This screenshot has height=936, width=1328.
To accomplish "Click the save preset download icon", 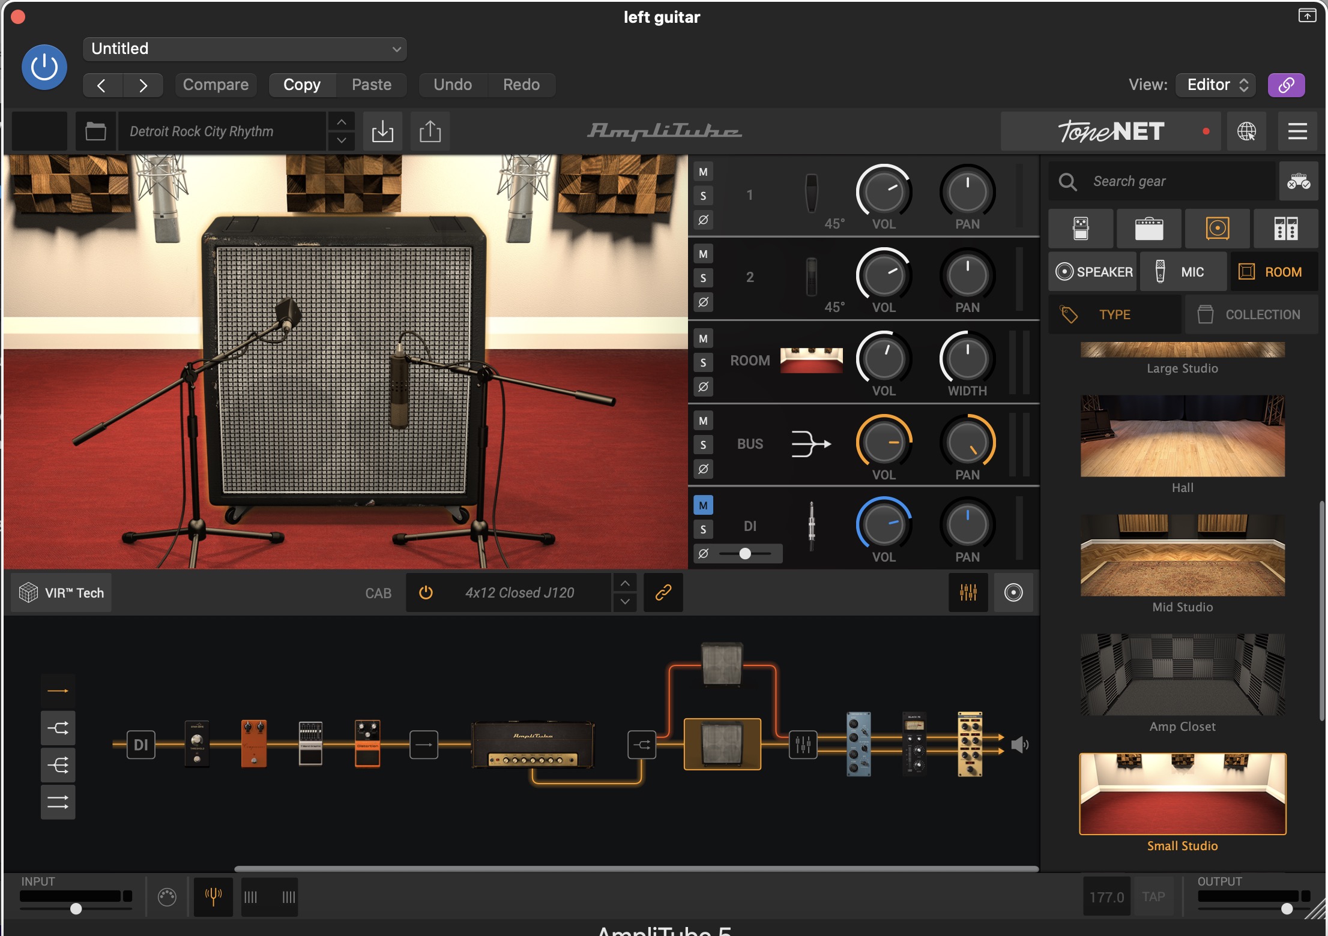I will [x=382, y=131].
